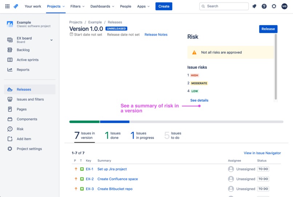Click the Project settings gear icon

pos(10,149)
